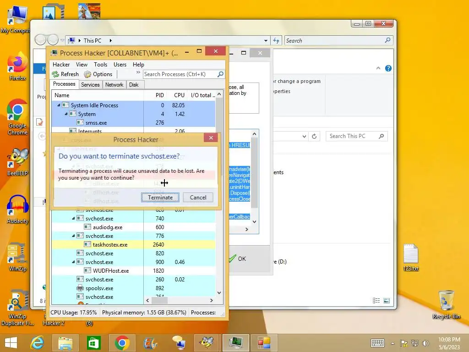This screenshot has height=352, width=469.
Task: Open the Recycle Bin
Action: 446,305
